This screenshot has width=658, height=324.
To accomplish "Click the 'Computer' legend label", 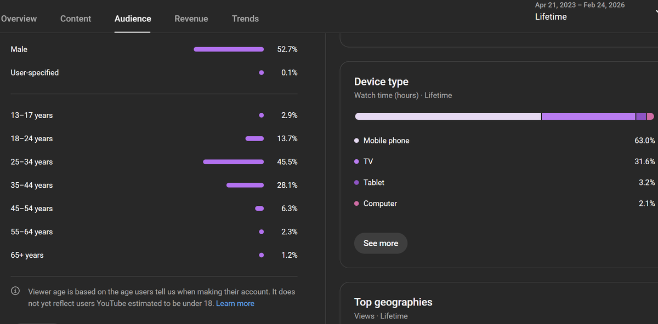I will coord(380,203).
